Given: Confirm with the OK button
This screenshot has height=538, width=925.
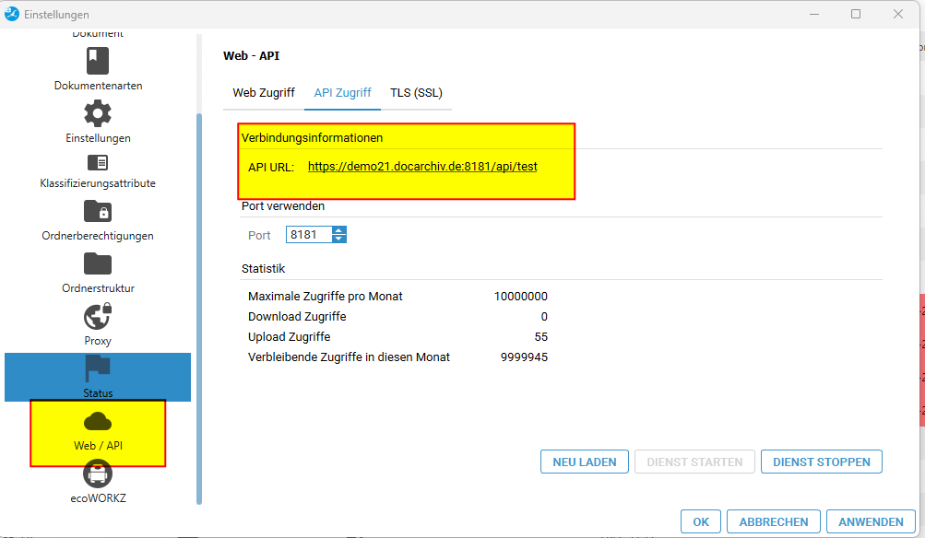Looking at the screenshot, I should 701,522.
